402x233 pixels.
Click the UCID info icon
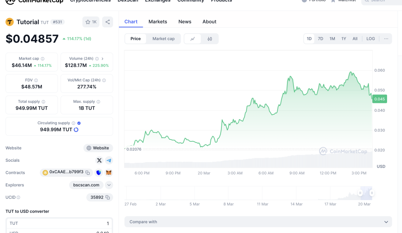[x=18, y=197]
